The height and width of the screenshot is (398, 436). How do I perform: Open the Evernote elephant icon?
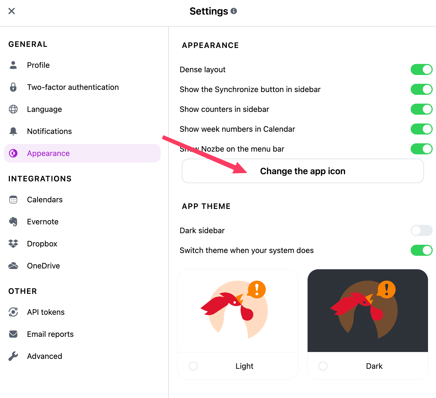(x=13, y=222)
